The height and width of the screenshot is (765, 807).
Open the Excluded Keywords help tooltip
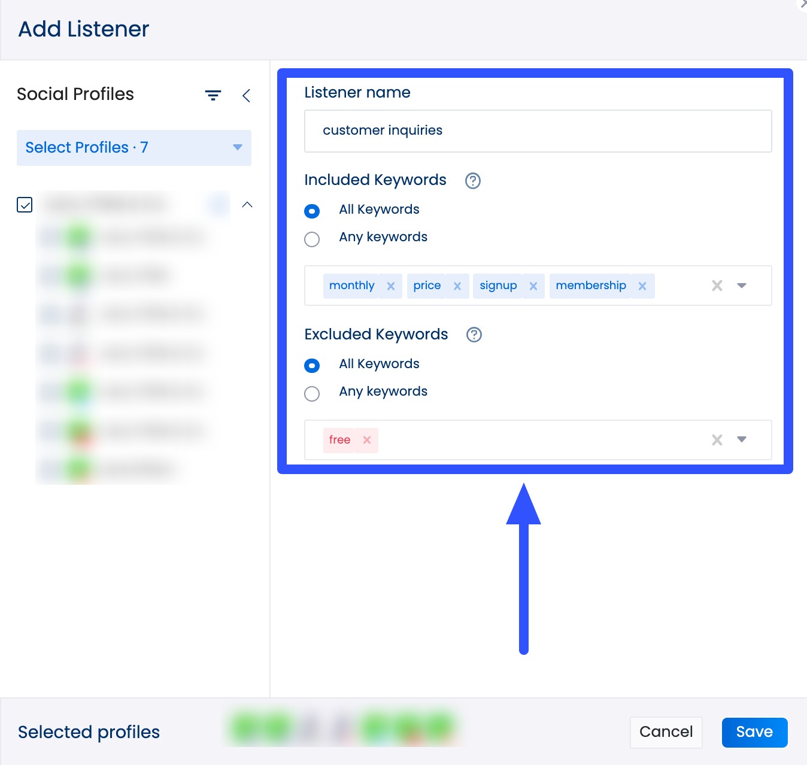(x=474, y=335)
